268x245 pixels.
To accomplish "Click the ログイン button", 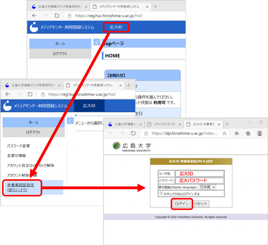I will pyautogui.click(x=182, y=204).
